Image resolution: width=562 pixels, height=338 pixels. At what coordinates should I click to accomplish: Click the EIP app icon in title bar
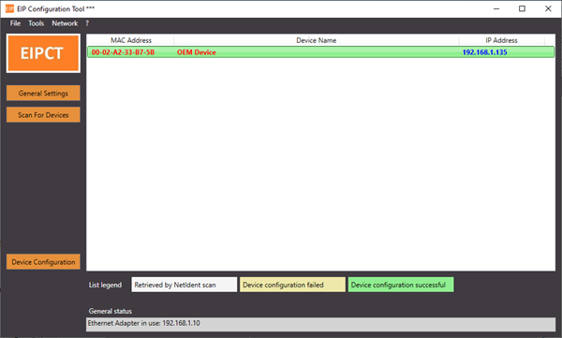click(x=9, y=8)
